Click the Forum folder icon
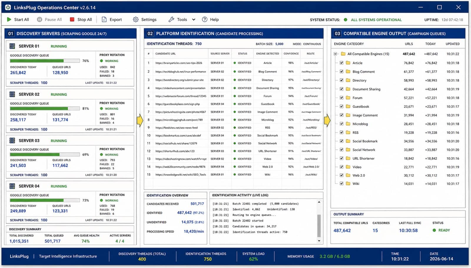 (x=348, y=98)
